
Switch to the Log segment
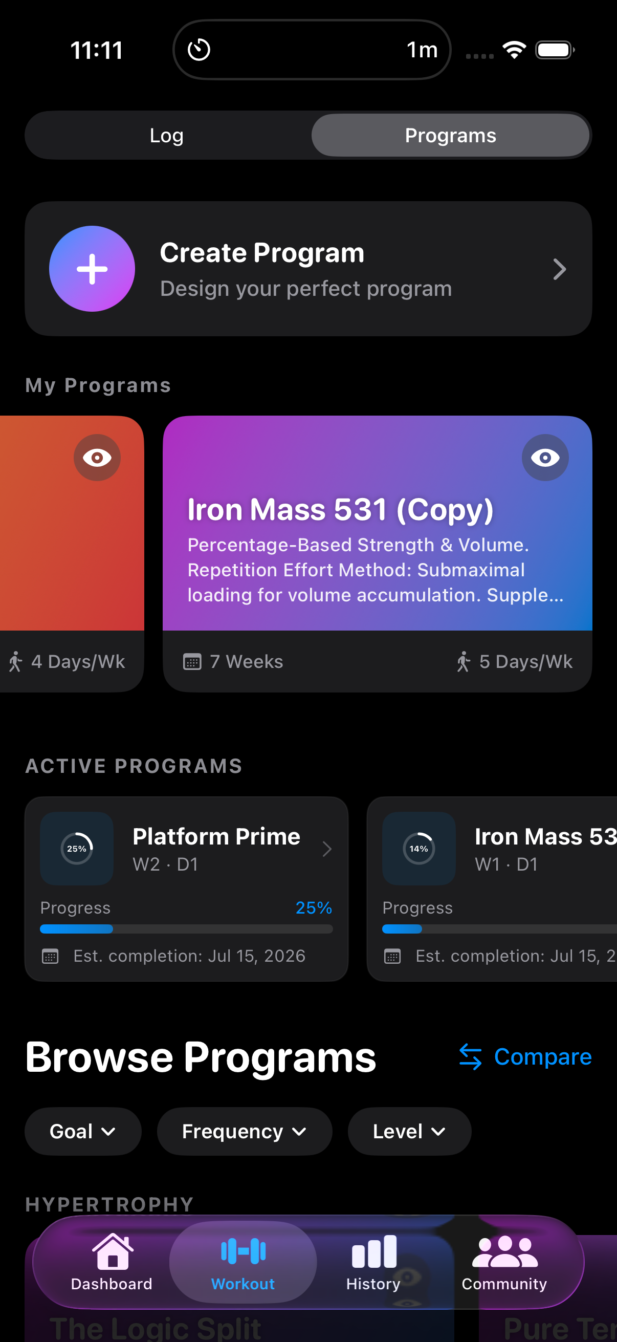pos(167,136)
